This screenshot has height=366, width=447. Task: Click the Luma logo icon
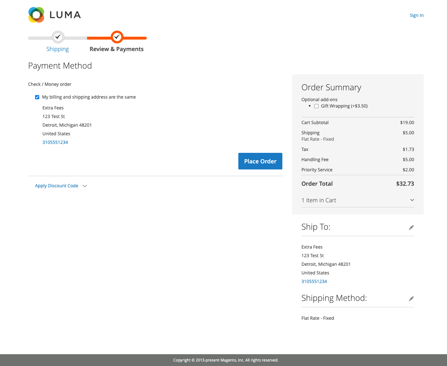(x=36, y=15)
